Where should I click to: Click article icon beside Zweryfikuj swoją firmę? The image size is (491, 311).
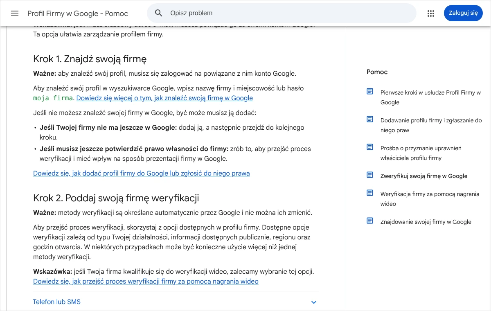point(370,175)
